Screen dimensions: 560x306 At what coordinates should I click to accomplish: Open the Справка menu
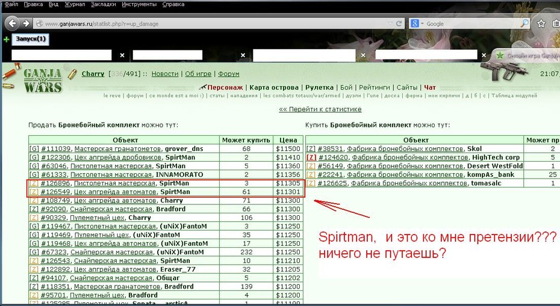click(x=173, y=4)
